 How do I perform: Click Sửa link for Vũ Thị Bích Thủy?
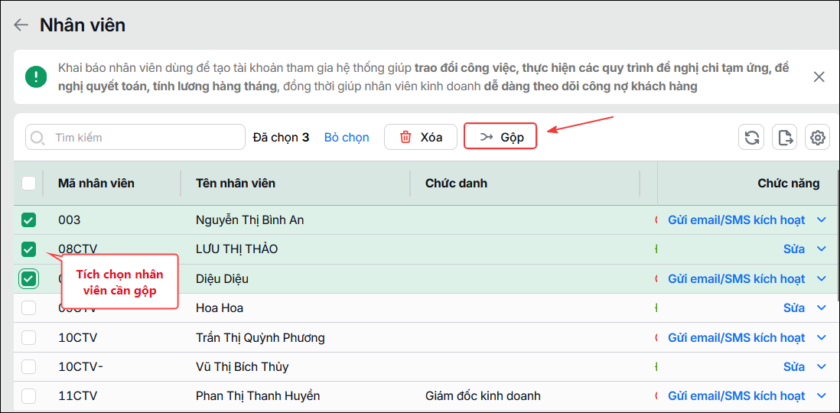pos(794,367)
